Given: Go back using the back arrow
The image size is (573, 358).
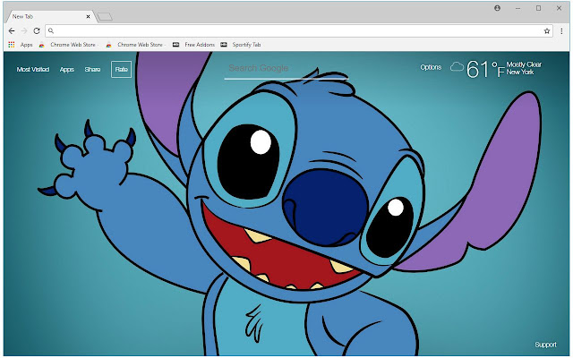Looking at the screenshot, I should (x=12, y=31).
